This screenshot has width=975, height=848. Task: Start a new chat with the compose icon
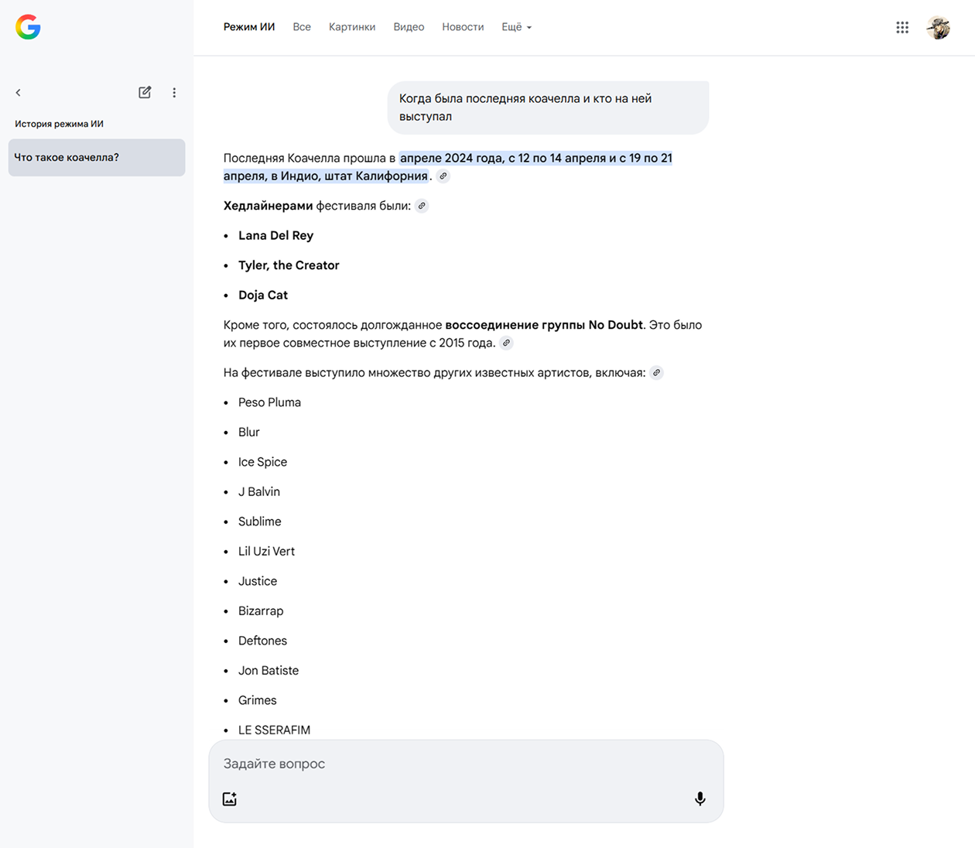(145, 93)
